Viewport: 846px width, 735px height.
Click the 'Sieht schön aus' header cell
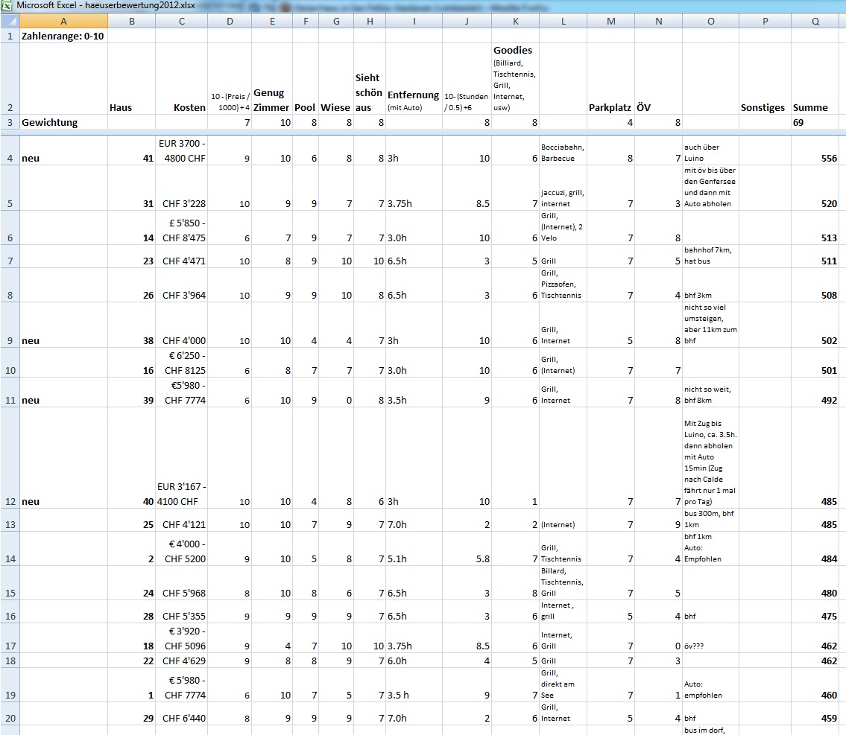coord(370,79)
